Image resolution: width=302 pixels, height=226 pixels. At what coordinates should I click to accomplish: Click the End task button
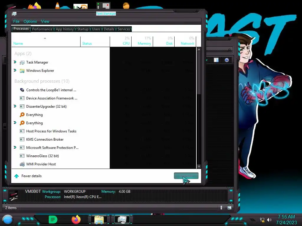(186, 176)
